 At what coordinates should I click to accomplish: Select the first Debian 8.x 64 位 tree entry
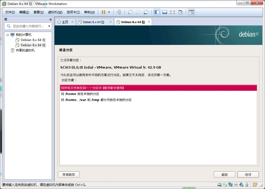point(33,40)
